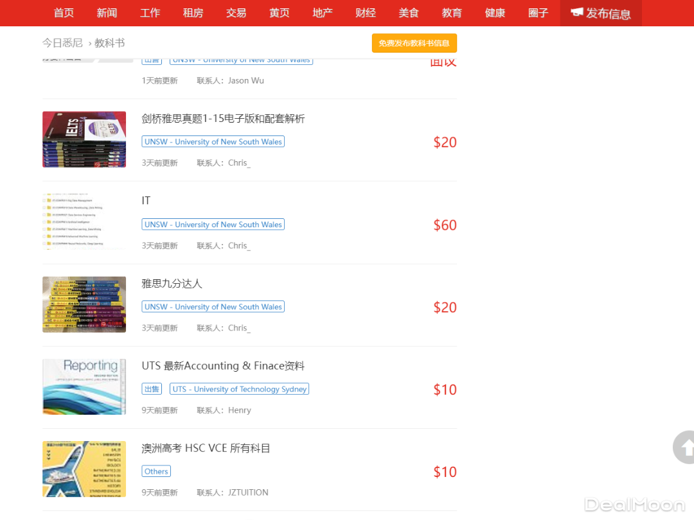
Task: Open the IT folder list thumbnail
Action: [84, 221]
